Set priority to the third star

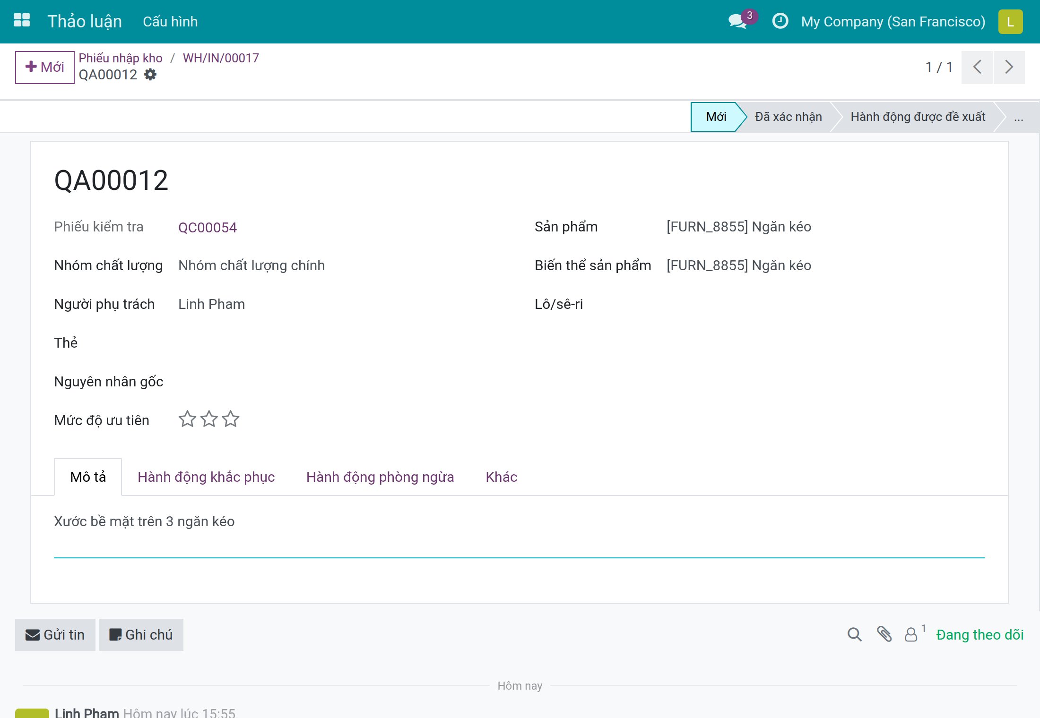[x=231, y=419]
